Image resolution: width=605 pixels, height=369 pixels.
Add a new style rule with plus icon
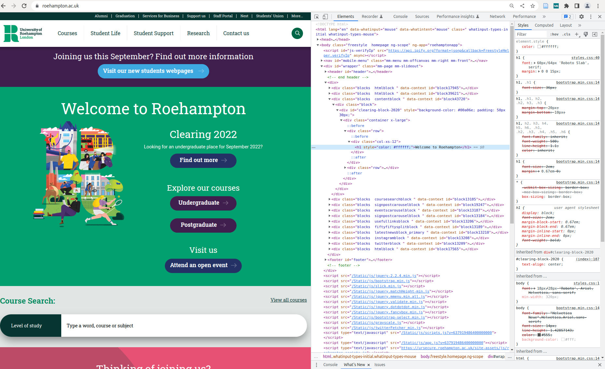point(577,34)
